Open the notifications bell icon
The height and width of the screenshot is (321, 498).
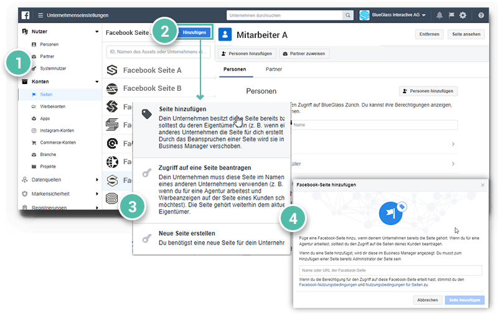(x=439, y=15)
